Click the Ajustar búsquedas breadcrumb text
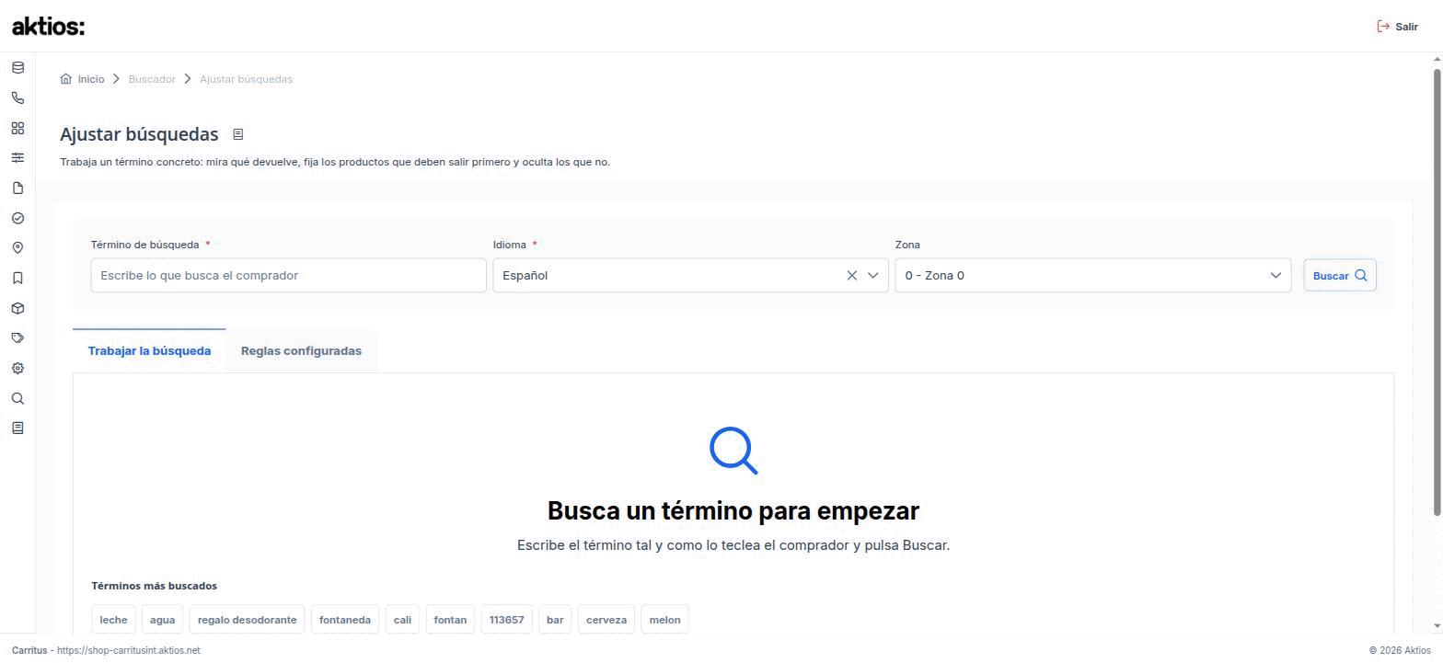The height and width of the screenshot is (663, 1443). [x=246, y=79]
